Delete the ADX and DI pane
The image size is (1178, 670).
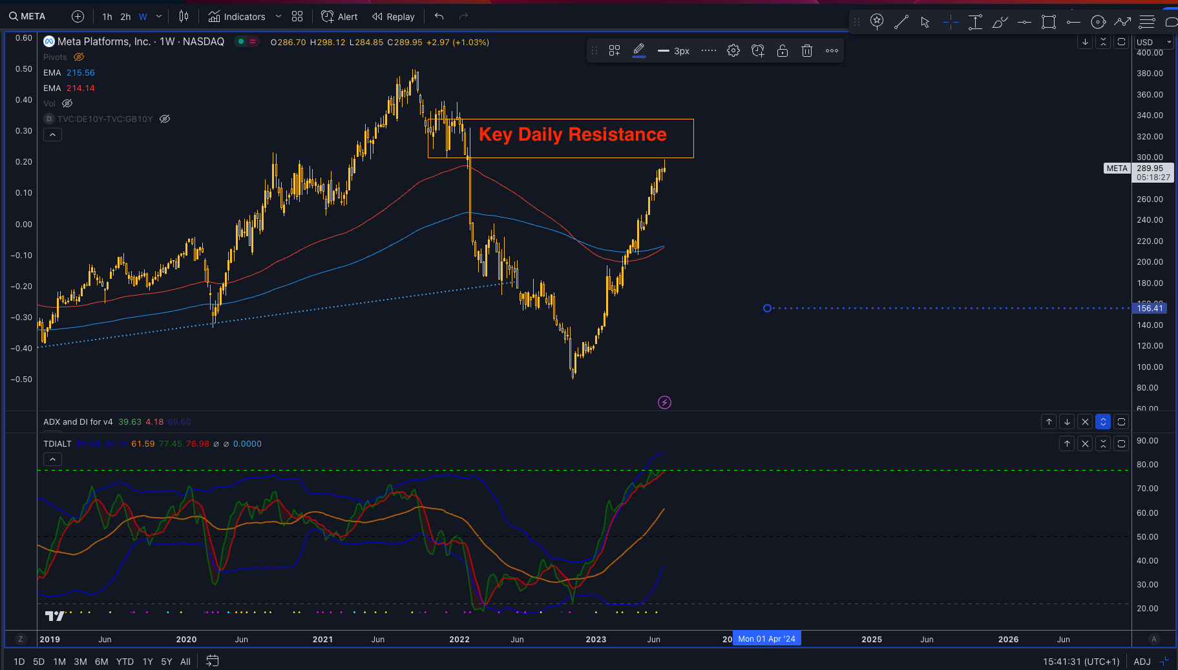coord(1085,421)
